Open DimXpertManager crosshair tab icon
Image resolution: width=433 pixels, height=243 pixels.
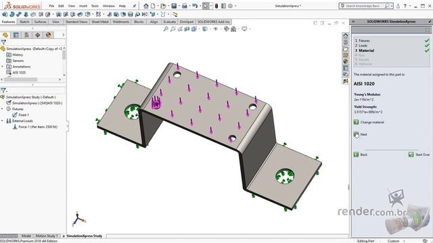click(38, 35)
